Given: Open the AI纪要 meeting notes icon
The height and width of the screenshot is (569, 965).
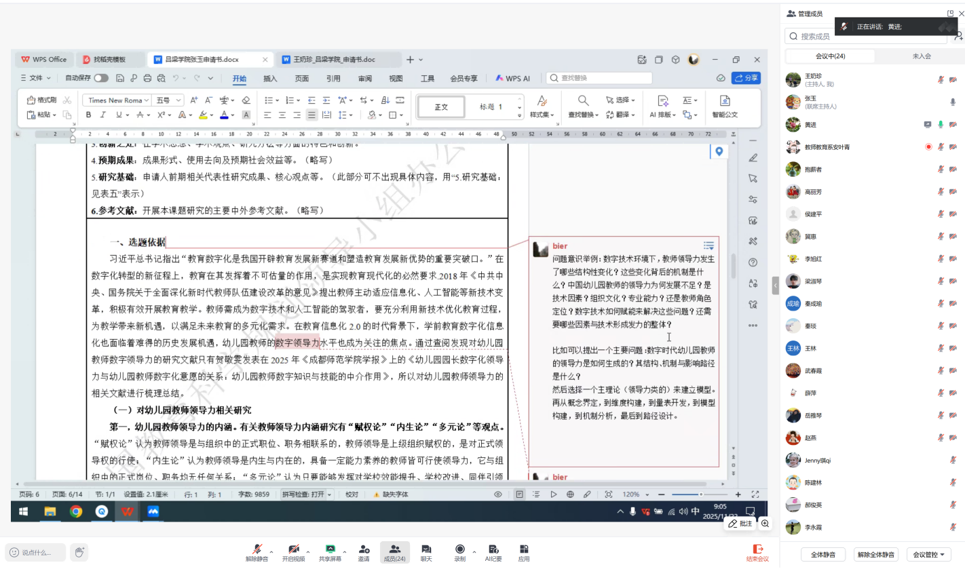Looking at the screenshot, I should pos(493,549).
